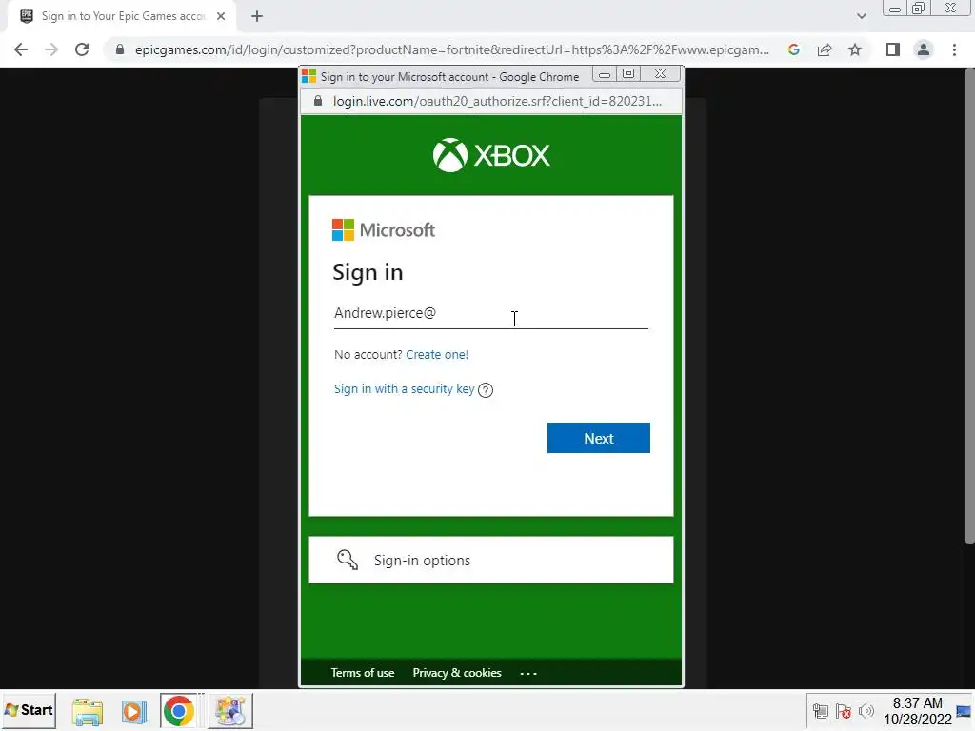Click the Microsoft logo in sign-in card
The width and height of the screenshot is (975, 731).
pos(384,230)
